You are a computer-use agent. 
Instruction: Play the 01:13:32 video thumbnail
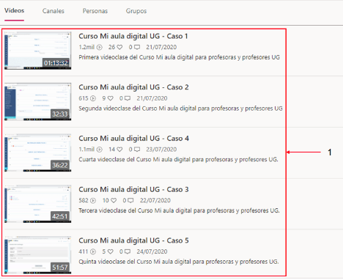tap(38, 51)
